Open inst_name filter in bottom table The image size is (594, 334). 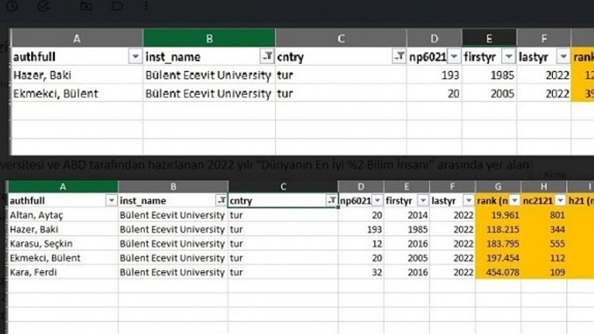(221, 200)
